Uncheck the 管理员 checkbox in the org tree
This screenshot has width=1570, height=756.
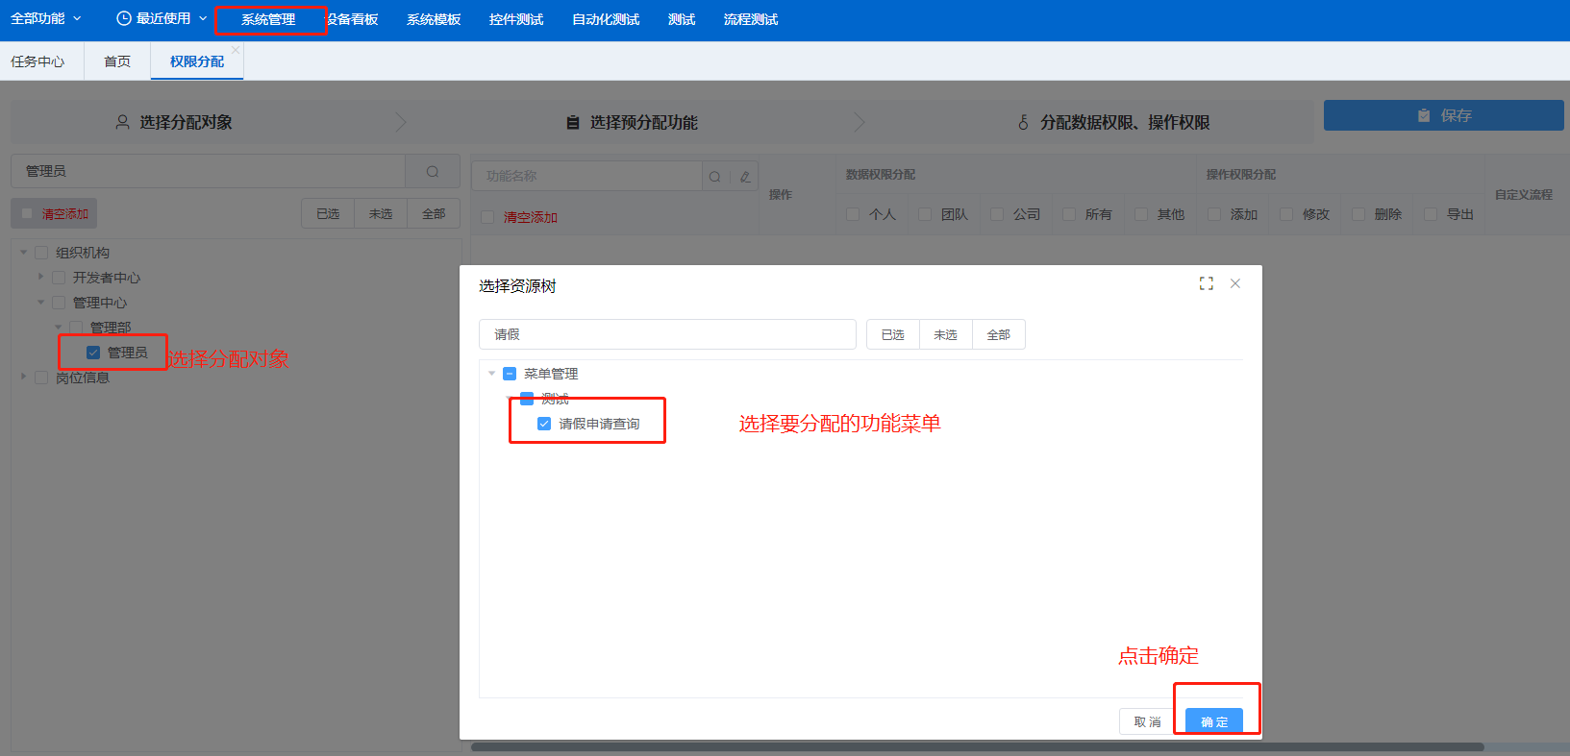(93, 353)
